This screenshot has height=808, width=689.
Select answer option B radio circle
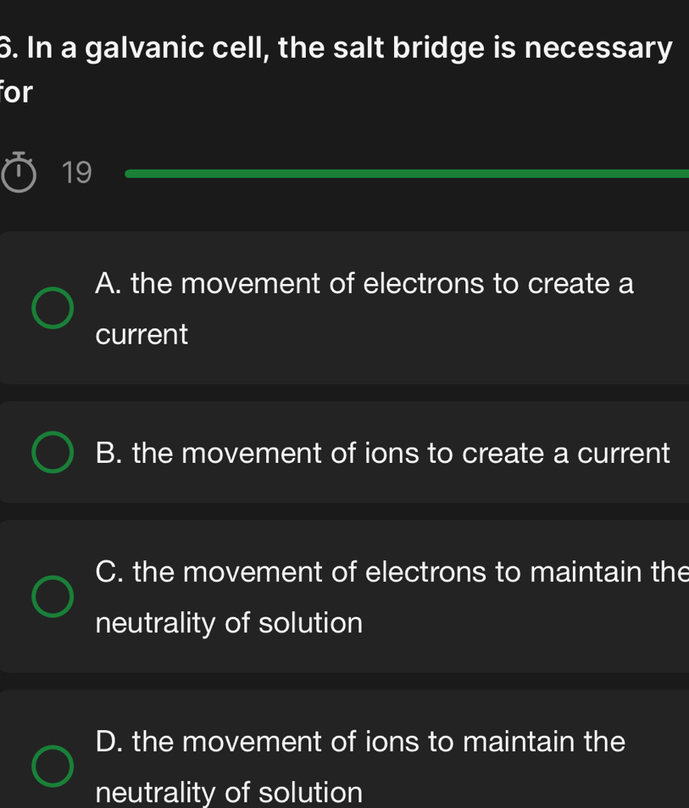click(51, 453)
